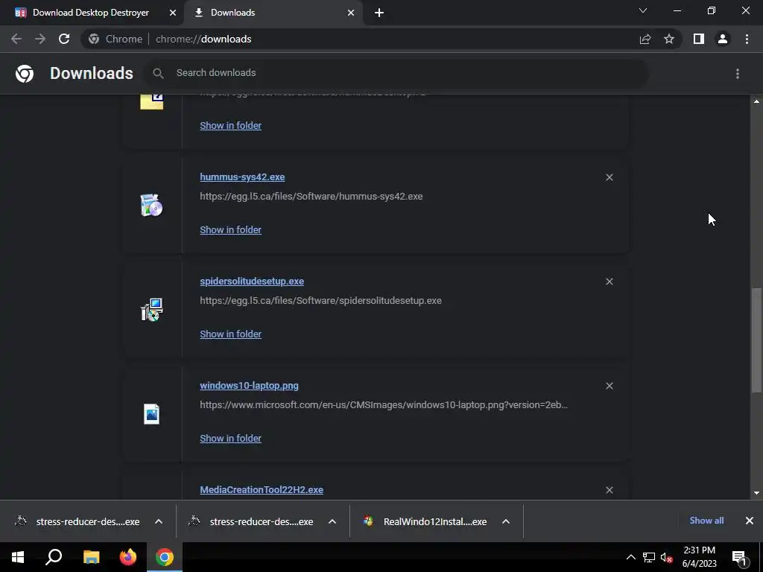The image size is (763, 572).
Task: Reload the downloads page
Action: coord(64,39)
